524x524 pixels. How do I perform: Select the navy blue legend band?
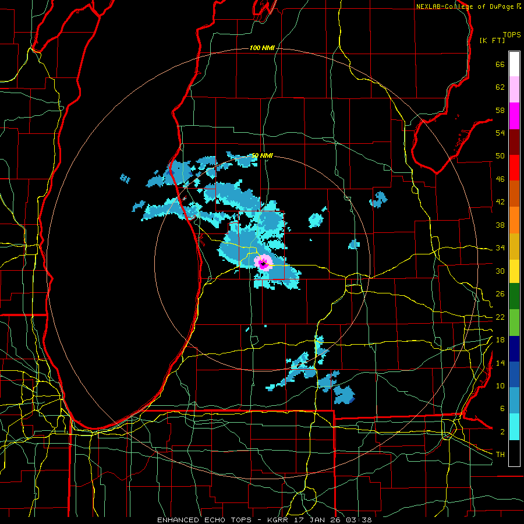[514, 349]
